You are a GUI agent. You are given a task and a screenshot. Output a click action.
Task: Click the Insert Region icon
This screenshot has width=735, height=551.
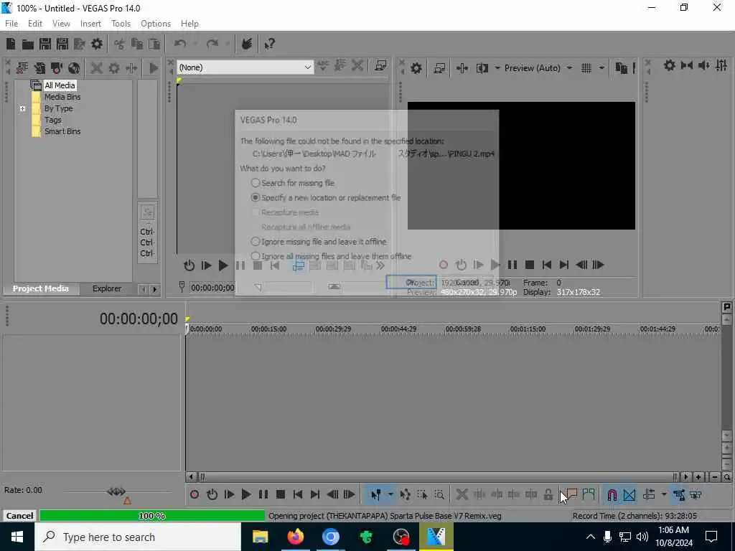click(x=589, y=494)
